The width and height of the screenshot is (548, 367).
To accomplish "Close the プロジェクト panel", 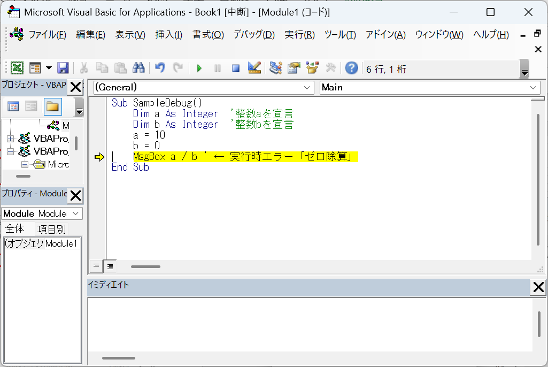I will [x=75, y=87].
